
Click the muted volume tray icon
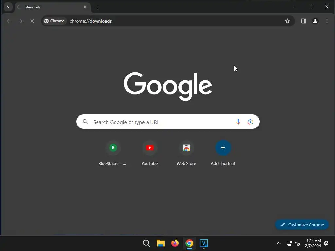[297, 243]
